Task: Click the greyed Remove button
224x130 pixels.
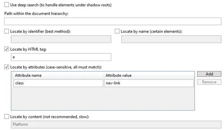Action: coord(209,82)
